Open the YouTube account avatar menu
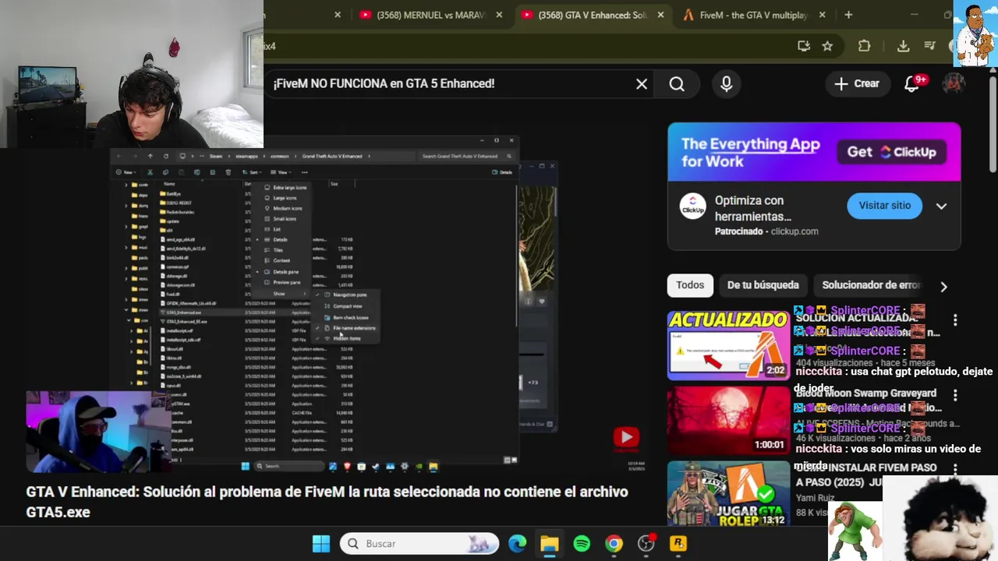The height and width of the screenshot is (561, 998). point(954,83)
